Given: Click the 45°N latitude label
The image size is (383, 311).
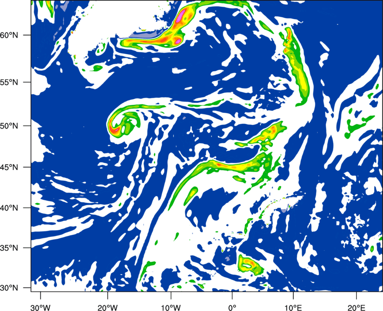Looking at the screenshot, I should pyautogui.click(x=9, y=167).
